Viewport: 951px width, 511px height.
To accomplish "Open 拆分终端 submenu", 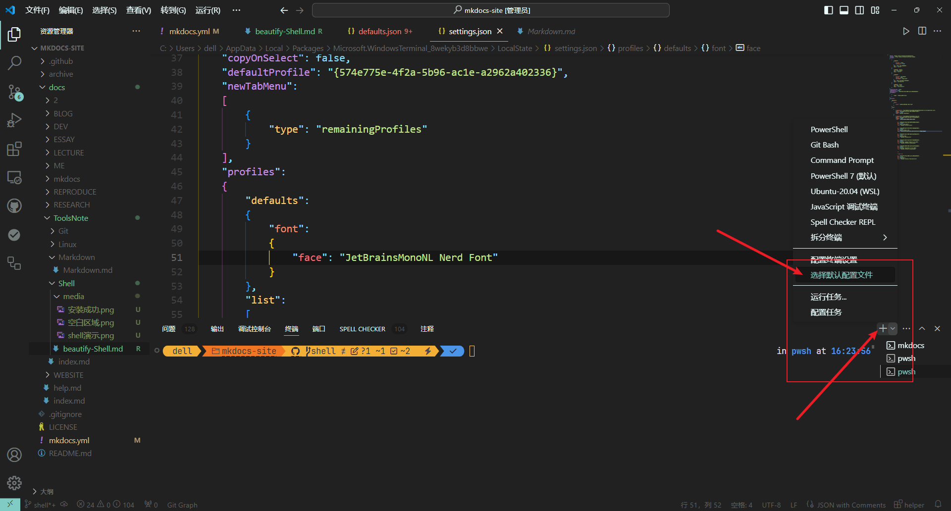I will [845, 237].
